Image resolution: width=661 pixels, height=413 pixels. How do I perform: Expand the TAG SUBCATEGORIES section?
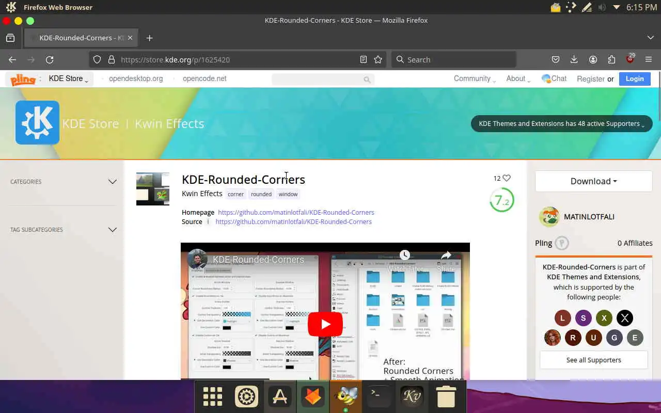[64, 230]
